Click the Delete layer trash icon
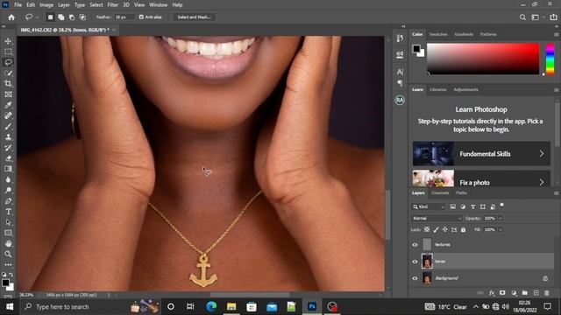This screenshot has width=561, height=315. 547,293
